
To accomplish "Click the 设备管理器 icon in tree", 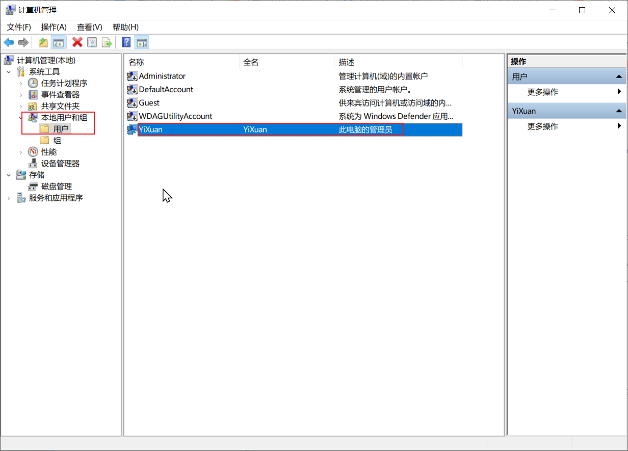I will (x=33, y=164).
